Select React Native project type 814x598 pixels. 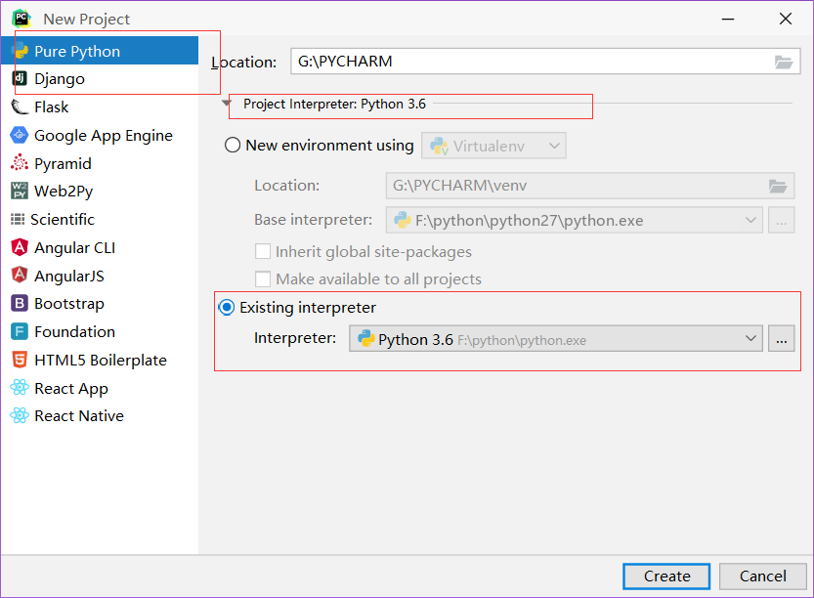pyautogui.click(x=100, y=415)
